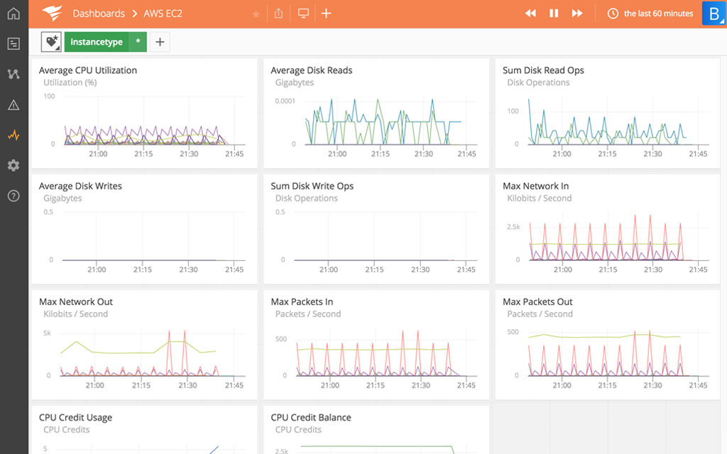The height and width of the screenshot is (454, 727).
Task: Open the Events list icon in sidebar
Action: [x=13, y=44]
